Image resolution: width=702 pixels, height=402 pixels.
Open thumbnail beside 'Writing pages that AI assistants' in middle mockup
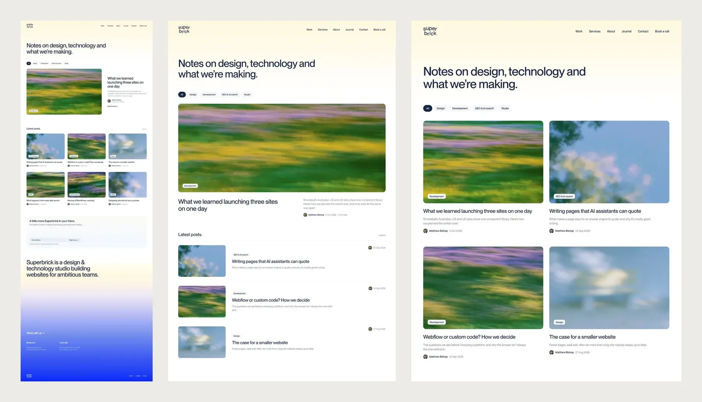point(202,261)
